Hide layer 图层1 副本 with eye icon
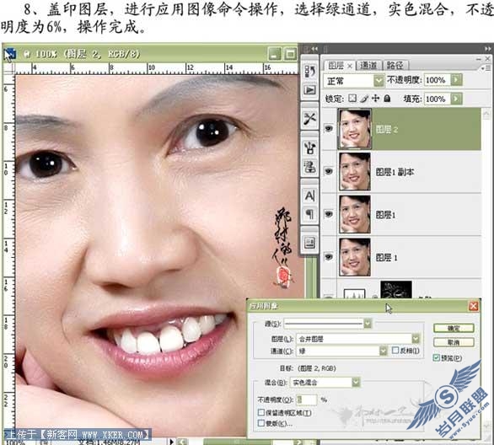The height and width of the screenshot is (445, 494). click(x=329, y=171)
